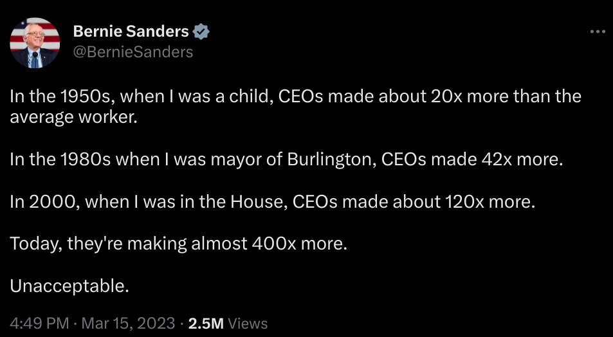Select the Mar 15, 2023 date
This screenshot has width=613, height=337.
129,323
